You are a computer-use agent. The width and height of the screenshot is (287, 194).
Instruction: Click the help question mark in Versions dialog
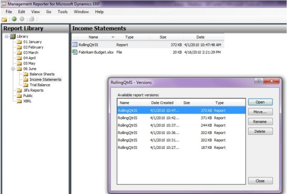click(259, 81)
